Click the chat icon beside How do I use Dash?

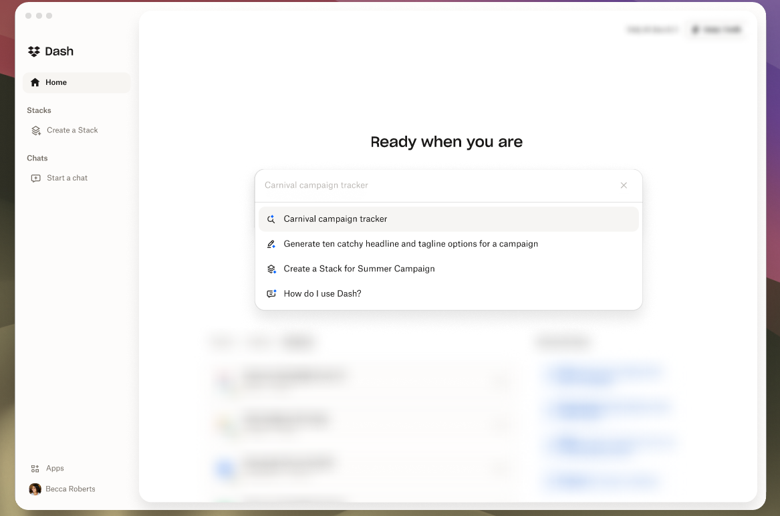pos(271,294)
